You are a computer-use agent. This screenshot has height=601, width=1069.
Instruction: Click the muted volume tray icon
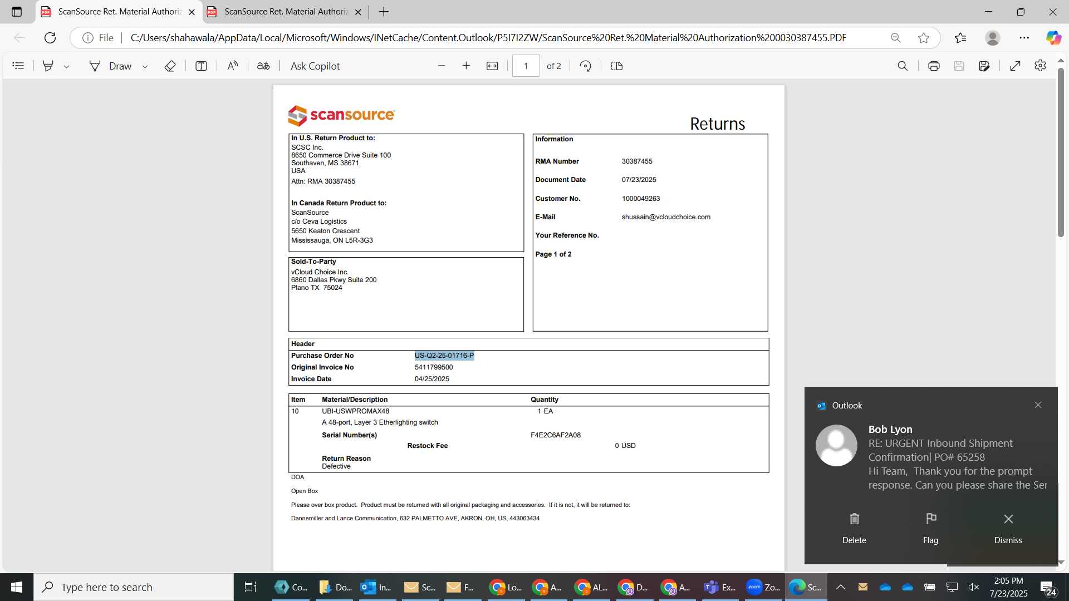point(974,587)
